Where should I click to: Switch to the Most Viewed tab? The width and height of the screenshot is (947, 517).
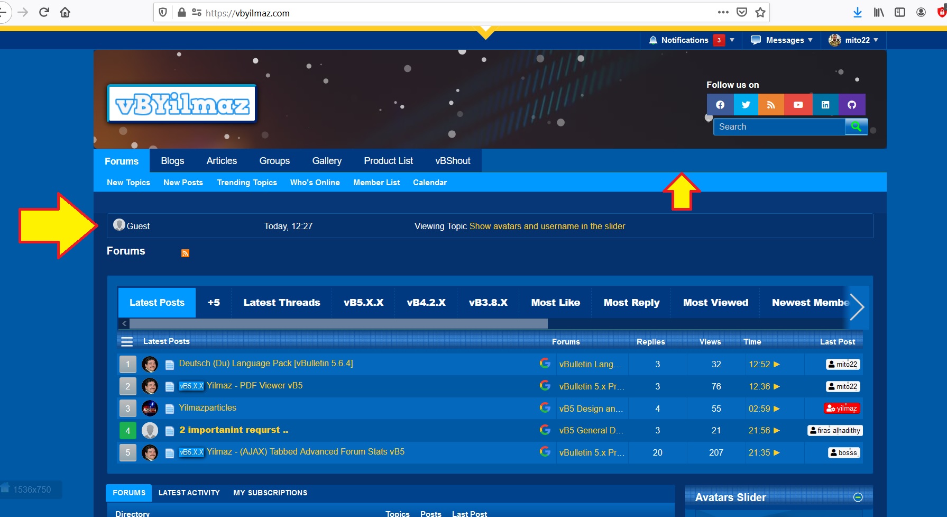coord(715,303)
